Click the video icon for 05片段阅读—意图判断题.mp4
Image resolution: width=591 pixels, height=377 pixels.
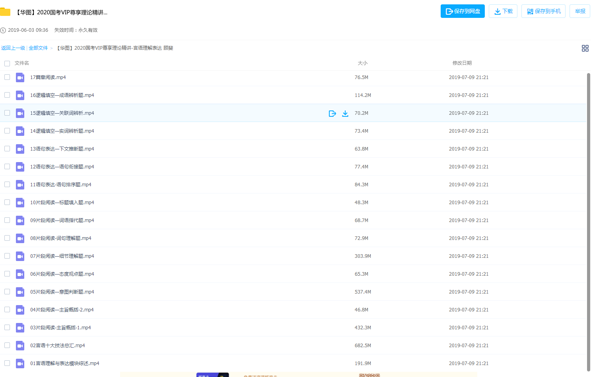[20, 292]
